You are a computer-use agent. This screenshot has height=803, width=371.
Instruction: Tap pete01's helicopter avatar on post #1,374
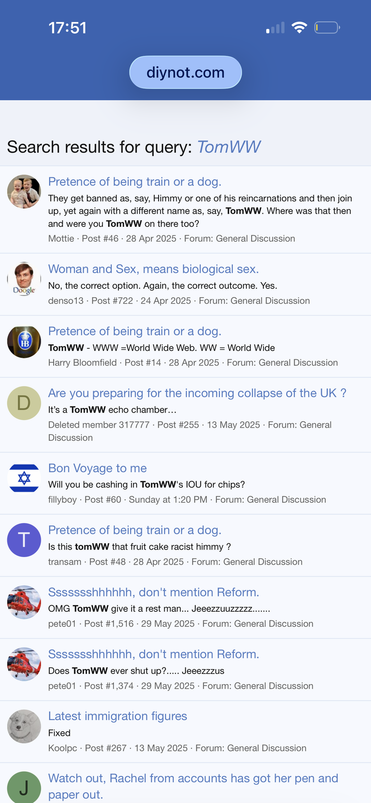pyautogui.click(x=24, y=664)
